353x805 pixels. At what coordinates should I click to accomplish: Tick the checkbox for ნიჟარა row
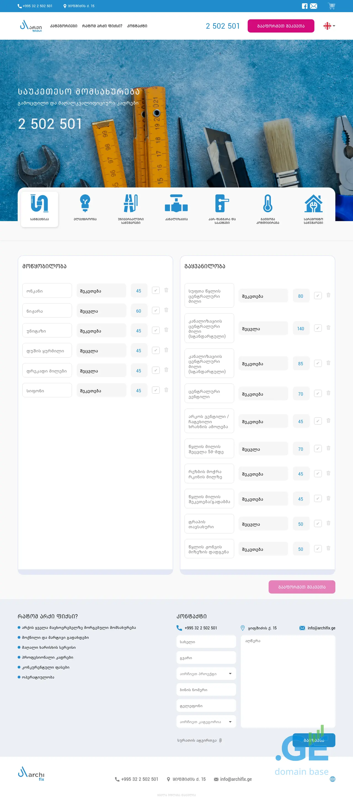(x=156, y=310)
